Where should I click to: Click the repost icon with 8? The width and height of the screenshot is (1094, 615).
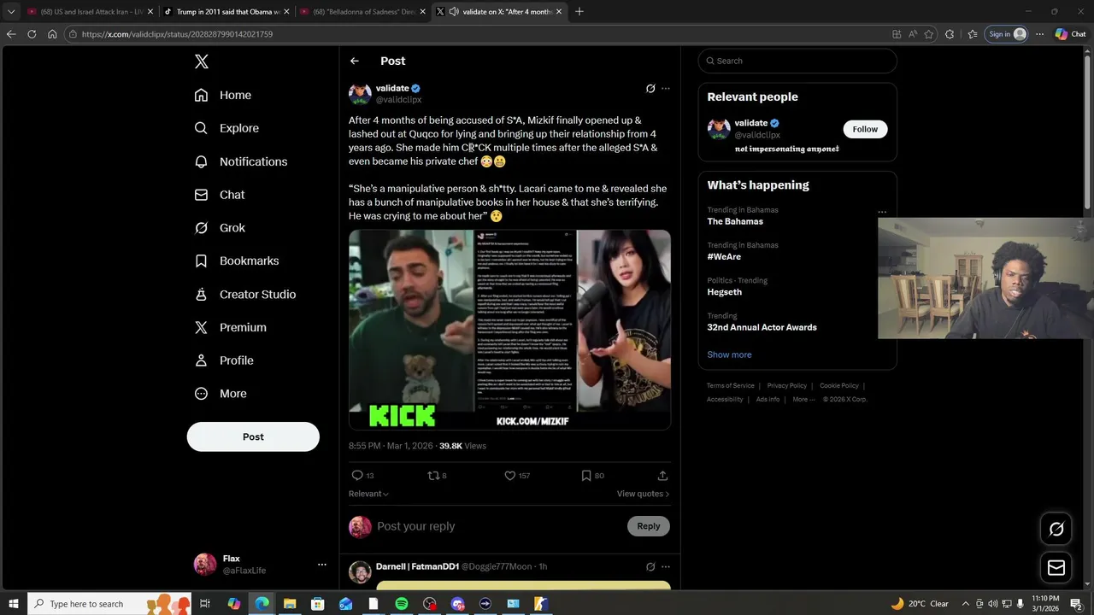click(x=433, y=475)
